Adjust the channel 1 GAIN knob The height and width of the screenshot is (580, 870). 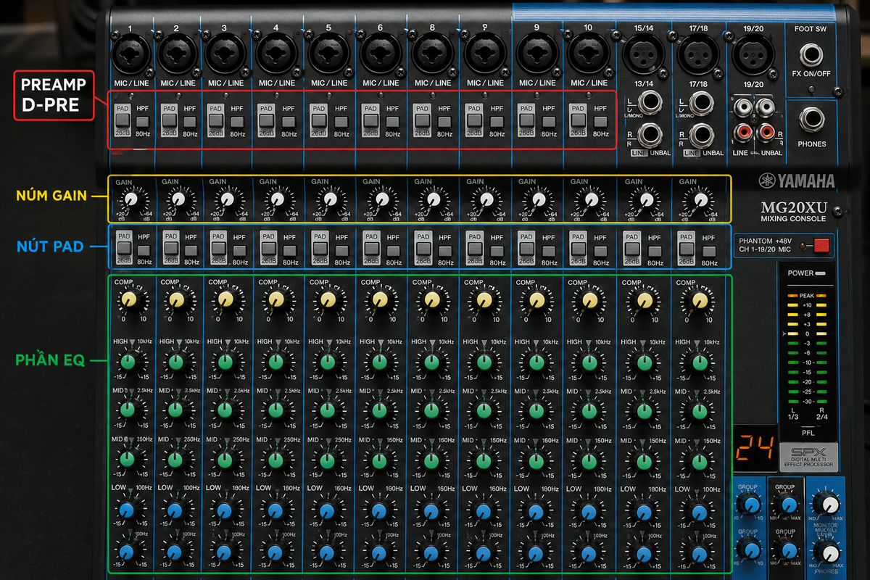click(130, 199)
